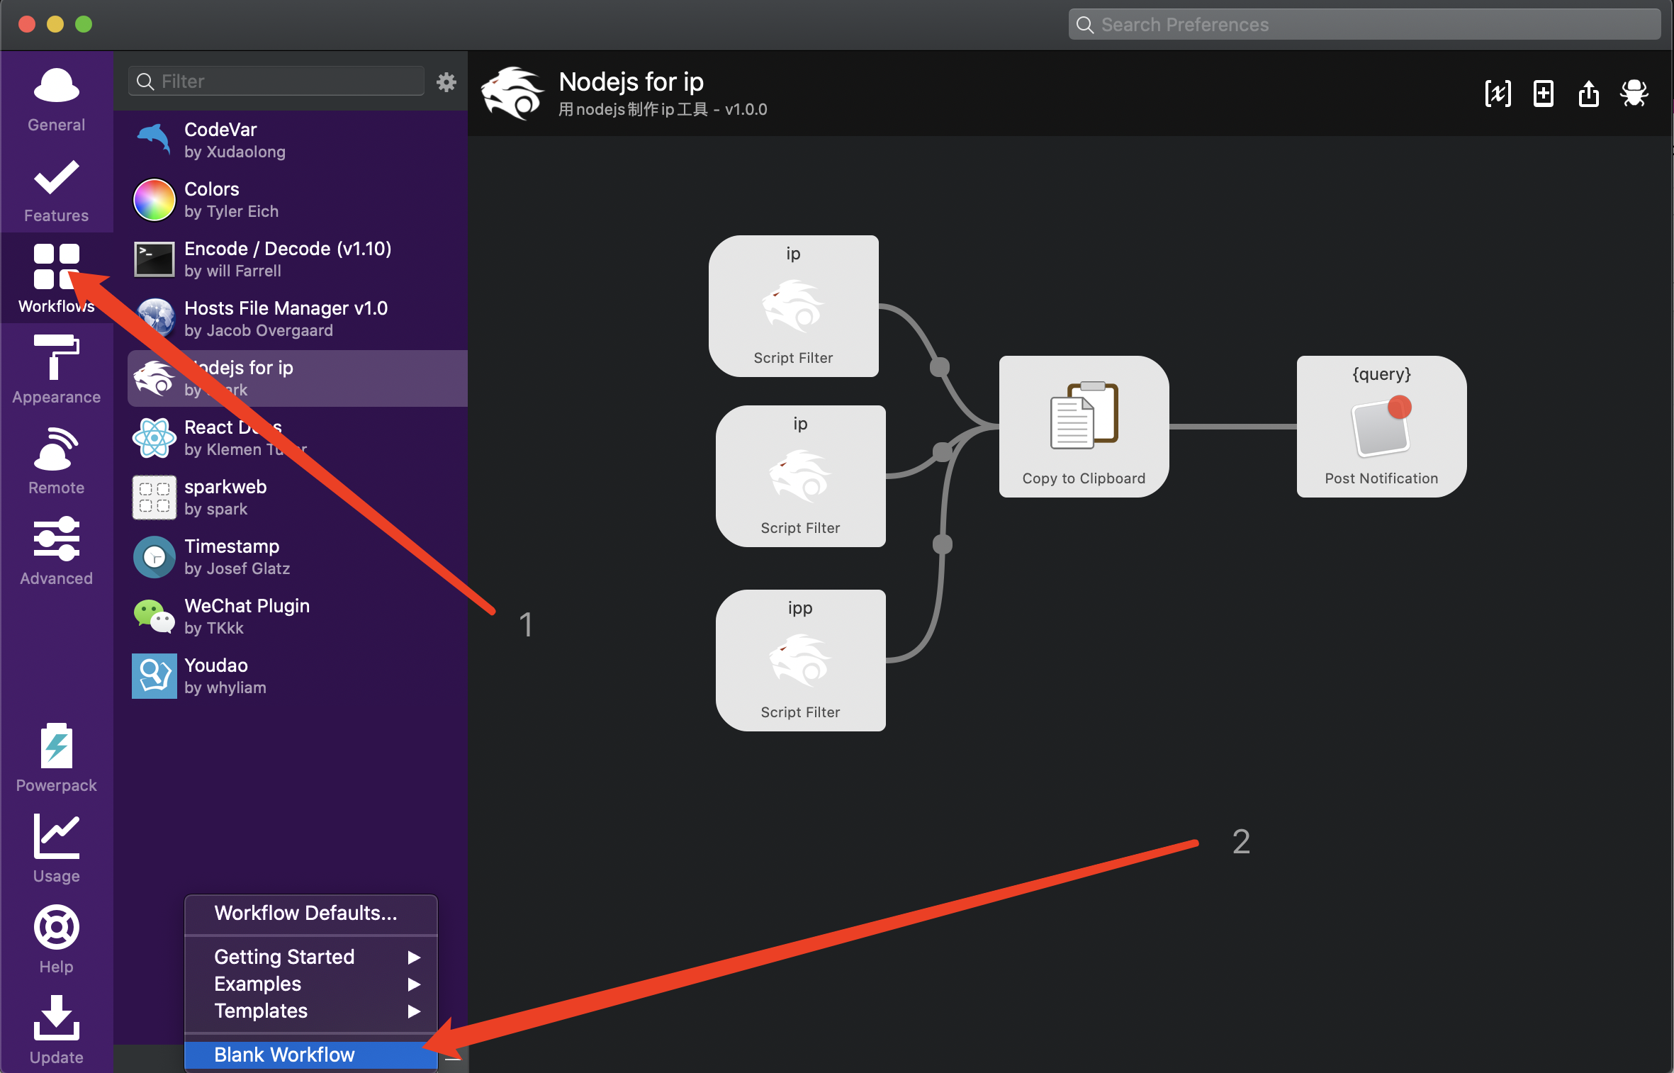Open the Advanced preferences tab
Viewport: 1674px width, 1073px height.
[57, 550]
